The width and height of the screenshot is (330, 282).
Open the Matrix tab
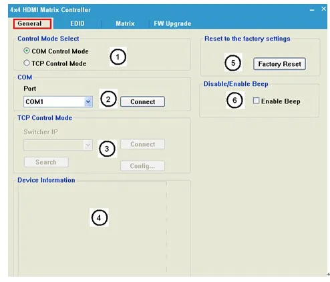(x=125, y=23)
